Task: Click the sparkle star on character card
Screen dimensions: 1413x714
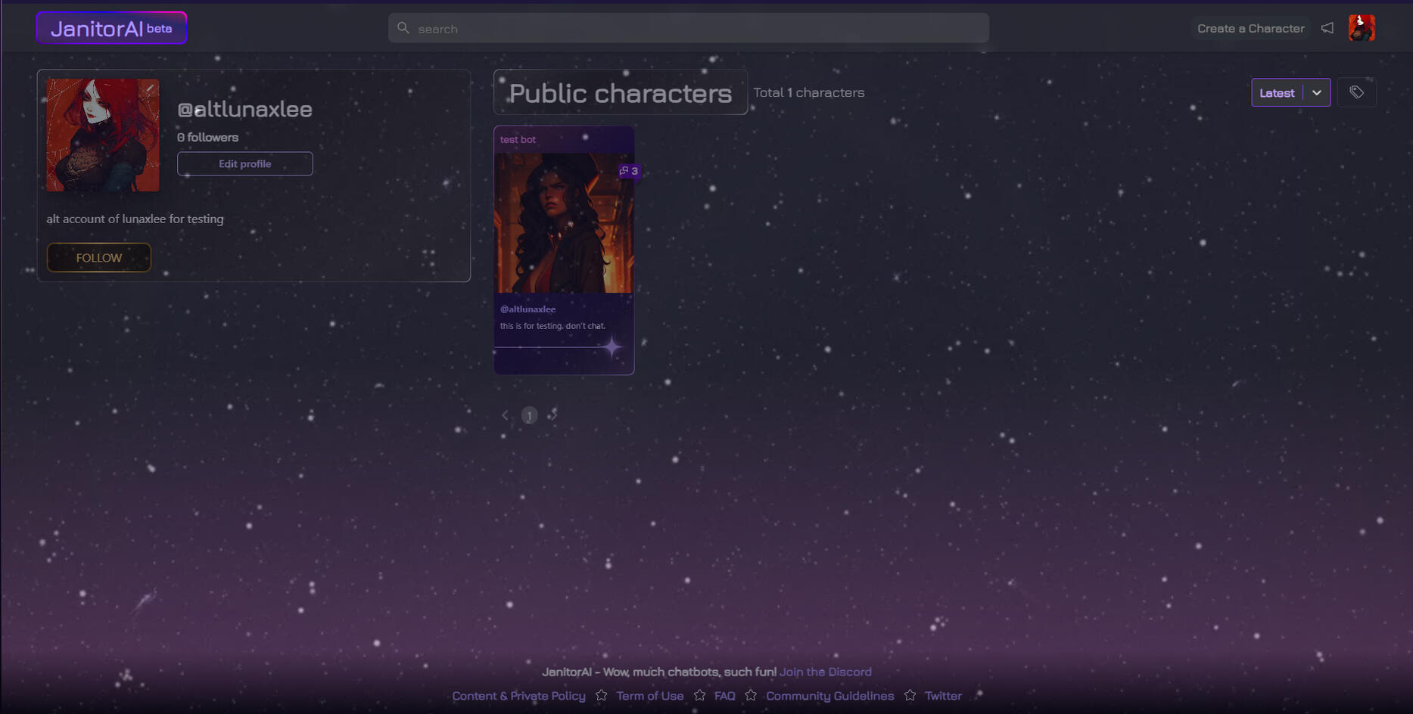Action: click(612, 347)
